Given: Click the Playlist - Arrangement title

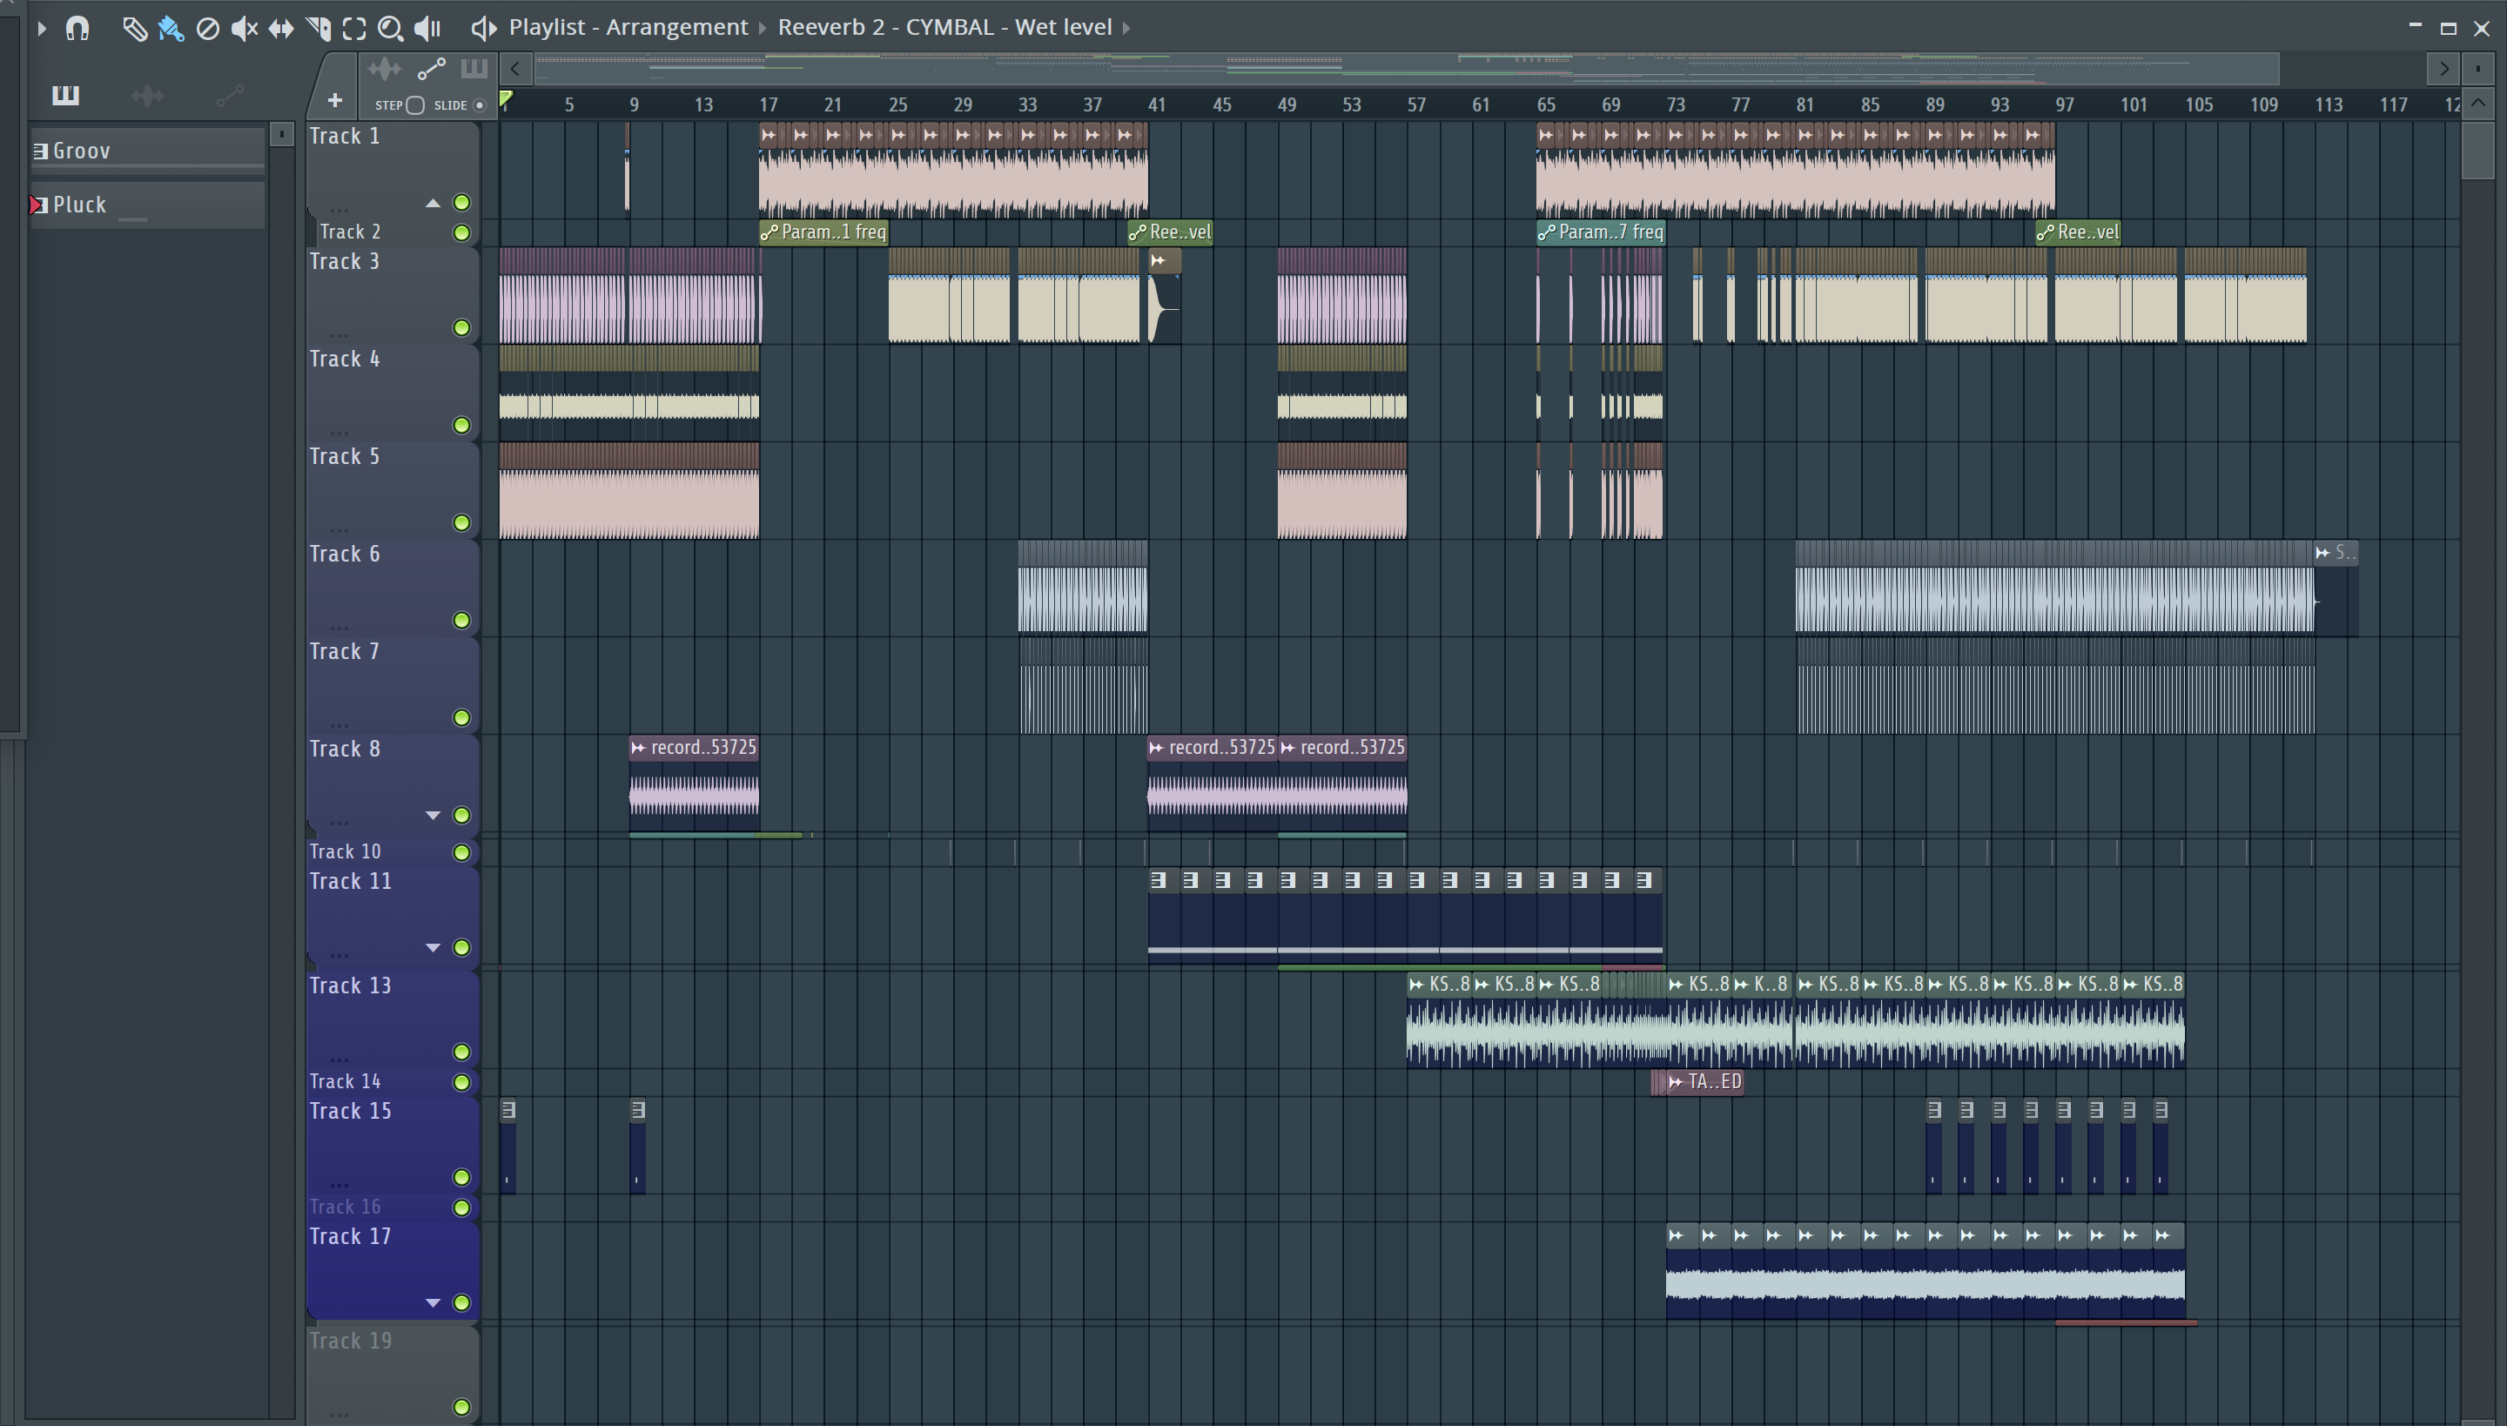Looking at the screenshot, I should (628, 28).
